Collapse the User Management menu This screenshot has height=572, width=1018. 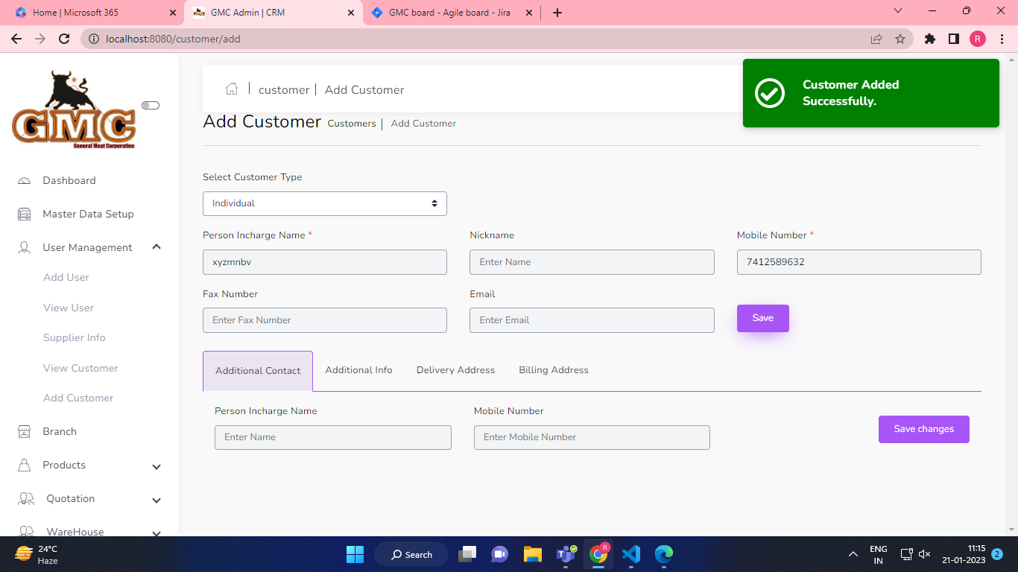(157, 247)
